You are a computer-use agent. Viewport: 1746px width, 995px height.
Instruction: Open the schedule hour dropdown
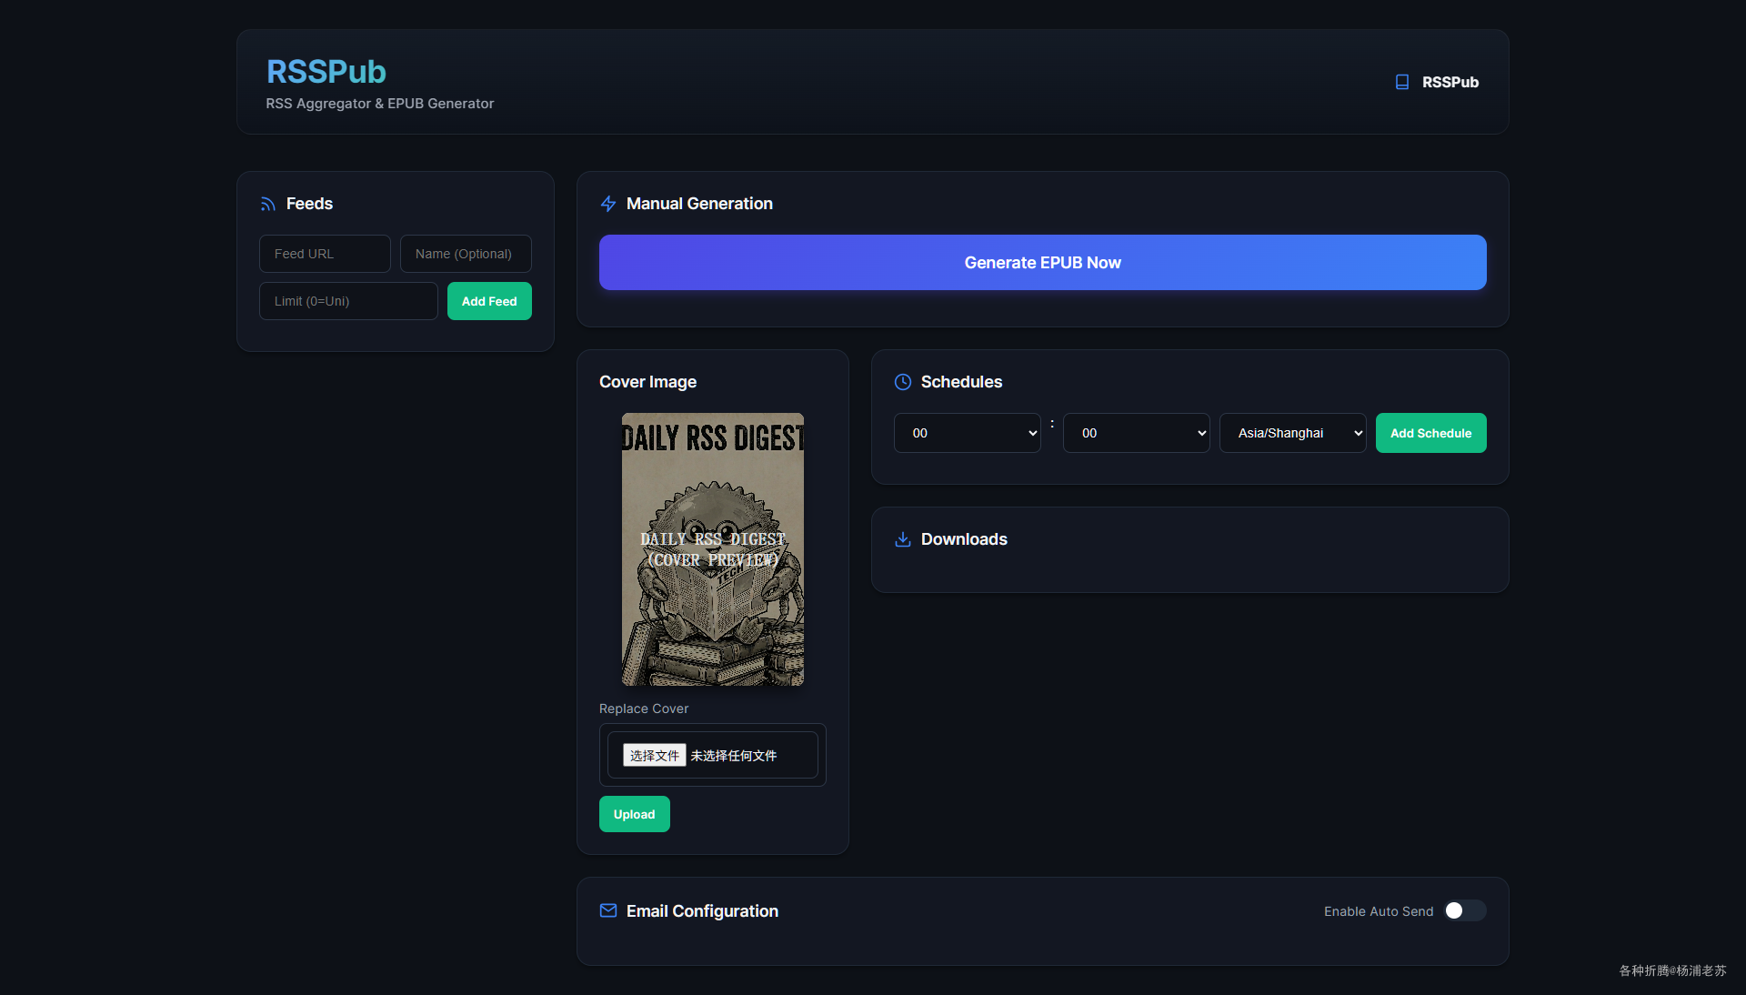967,433
